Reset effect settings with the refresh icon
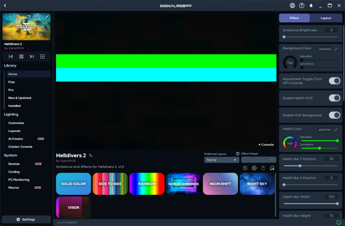This screenshot has width=345, height=226. (272, 168)
